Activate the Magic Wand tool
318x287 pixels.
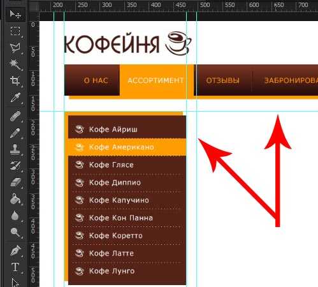point(15,64)
